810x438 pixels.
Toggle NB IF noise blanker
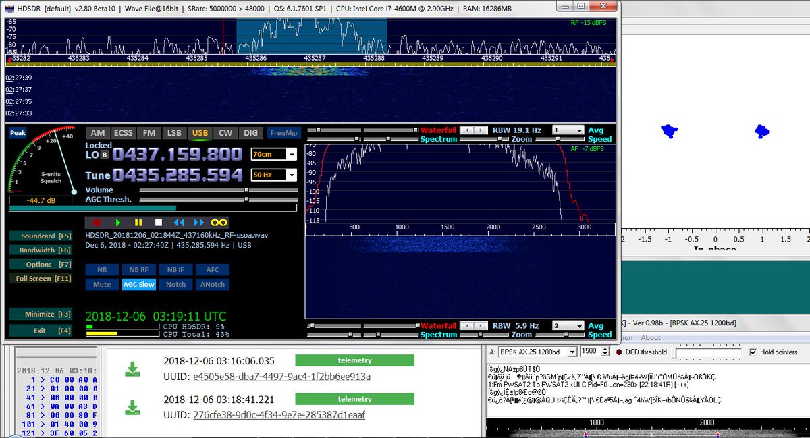[x=175, y=270]
